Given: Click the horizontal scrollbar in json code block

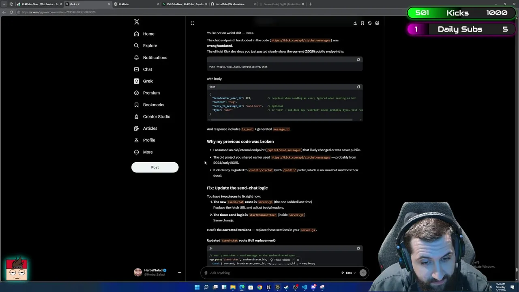Looking at the screenshot, I should [281, 120].
